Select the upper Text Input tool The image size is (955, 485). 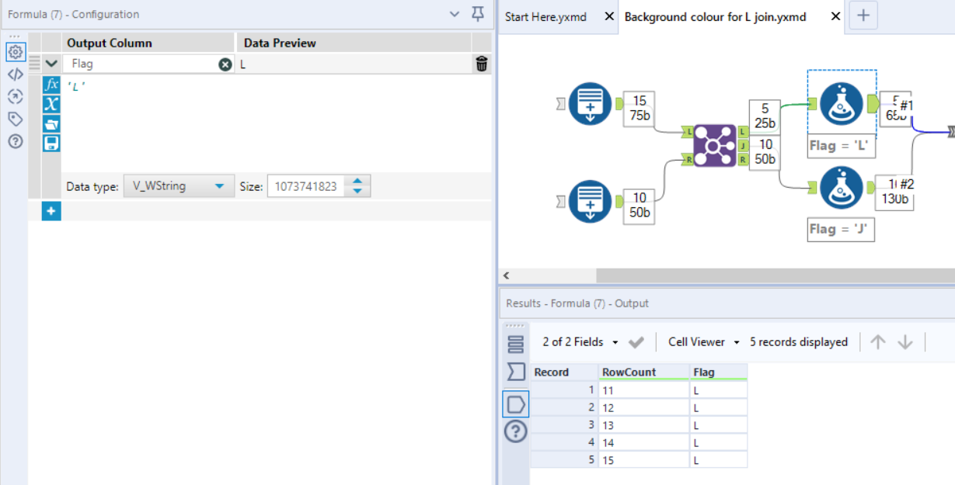point(589,102)
